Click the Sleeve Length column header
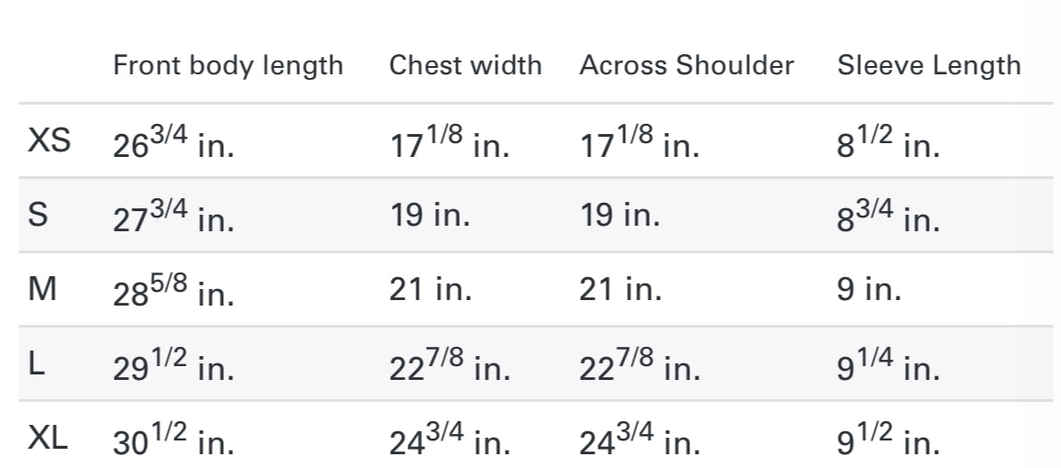1061x468 pixels. coord(929,66)
